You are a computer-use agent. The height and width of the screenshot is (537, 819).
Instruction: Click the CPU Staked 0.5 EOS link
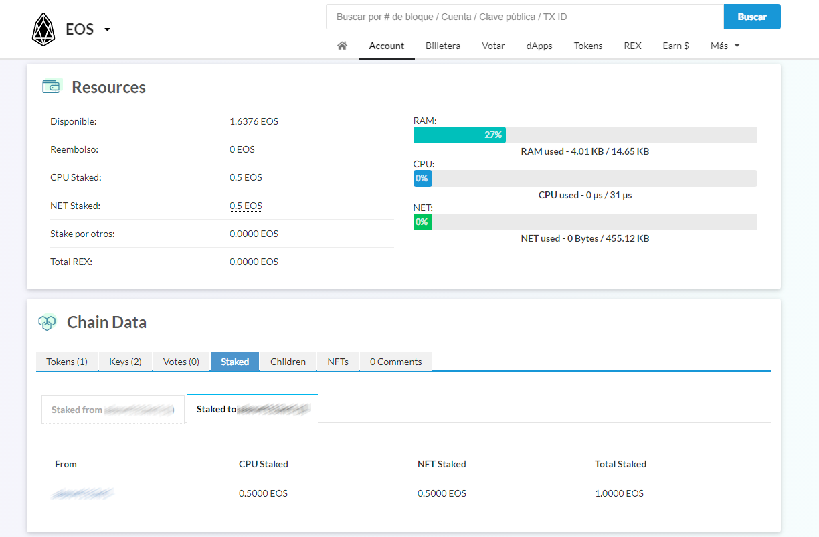click(246, 177)
